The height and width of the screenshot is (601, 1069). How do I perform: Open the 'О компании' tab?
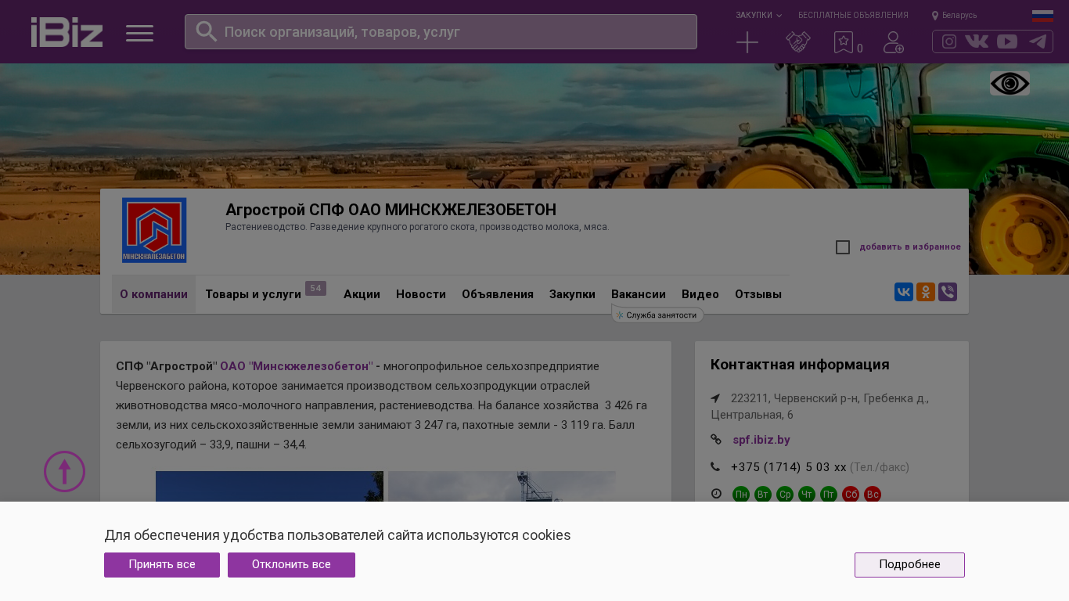pyautogui.click(x=153, y=294)
